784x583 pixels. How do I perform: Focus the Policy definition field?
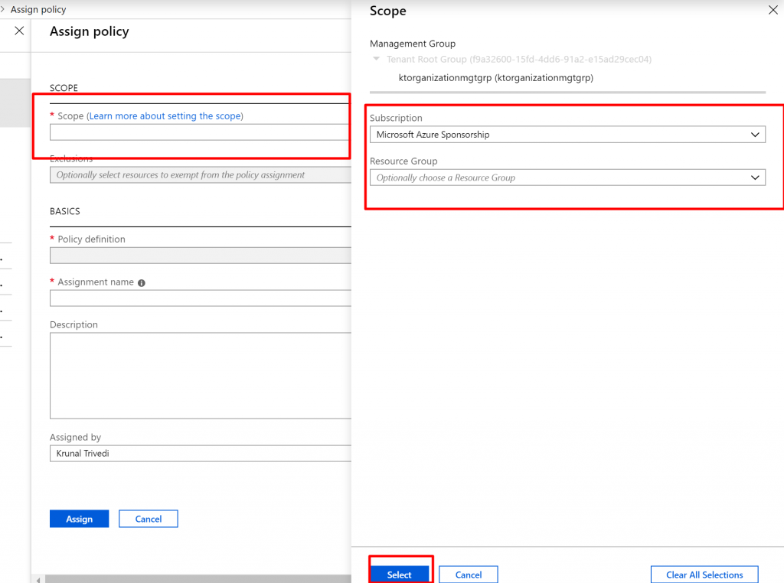199,256
